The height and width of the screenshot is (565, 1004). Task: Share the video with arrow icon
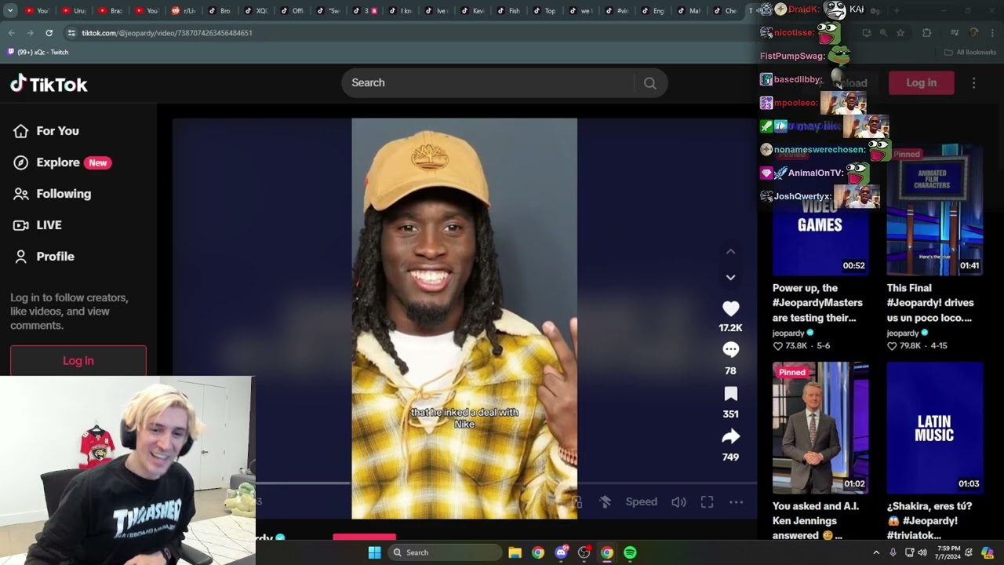tap(730, 436)
